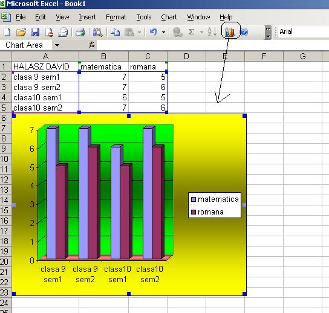The width and height of the screenshot is (329, 313).
Task: Click the value axis label 7
Action: [x=32, y=130]
